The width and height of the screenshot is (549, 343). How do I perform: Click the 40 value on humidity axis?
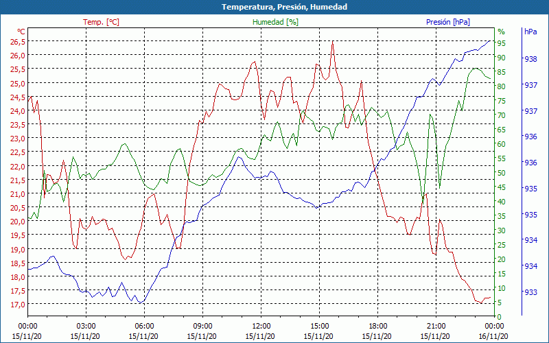click(502, 202)
